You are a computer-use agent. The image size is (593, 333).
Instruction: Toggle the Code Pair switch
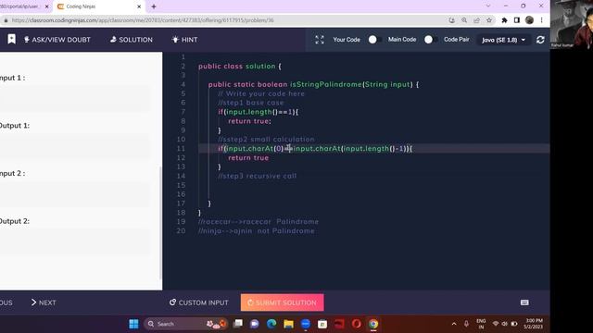(431, 40)
